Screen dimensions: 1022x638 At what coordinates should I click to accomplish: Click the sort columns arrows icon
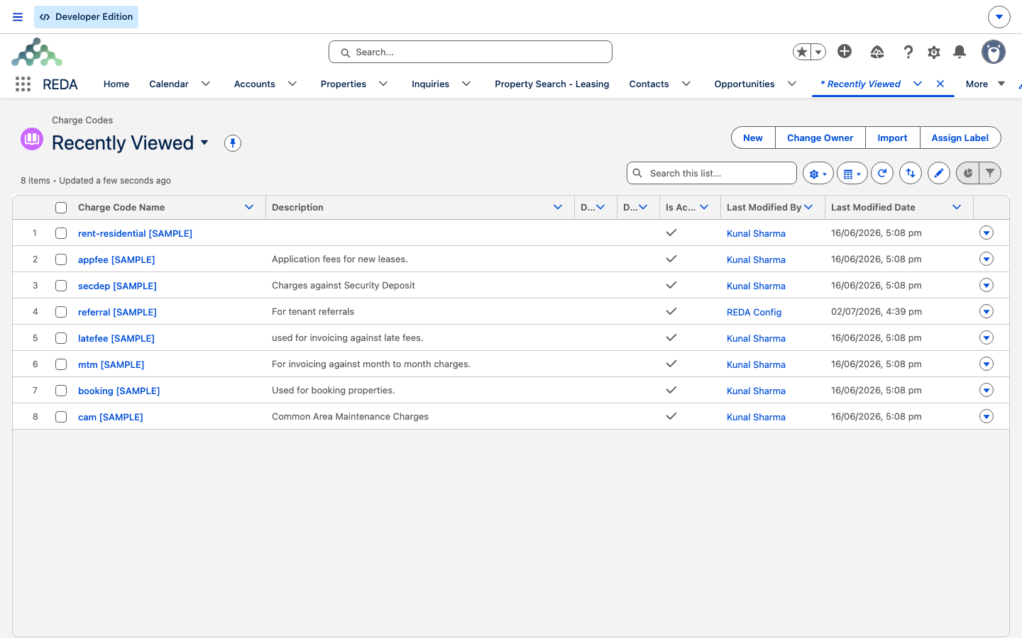click(911, 173)
